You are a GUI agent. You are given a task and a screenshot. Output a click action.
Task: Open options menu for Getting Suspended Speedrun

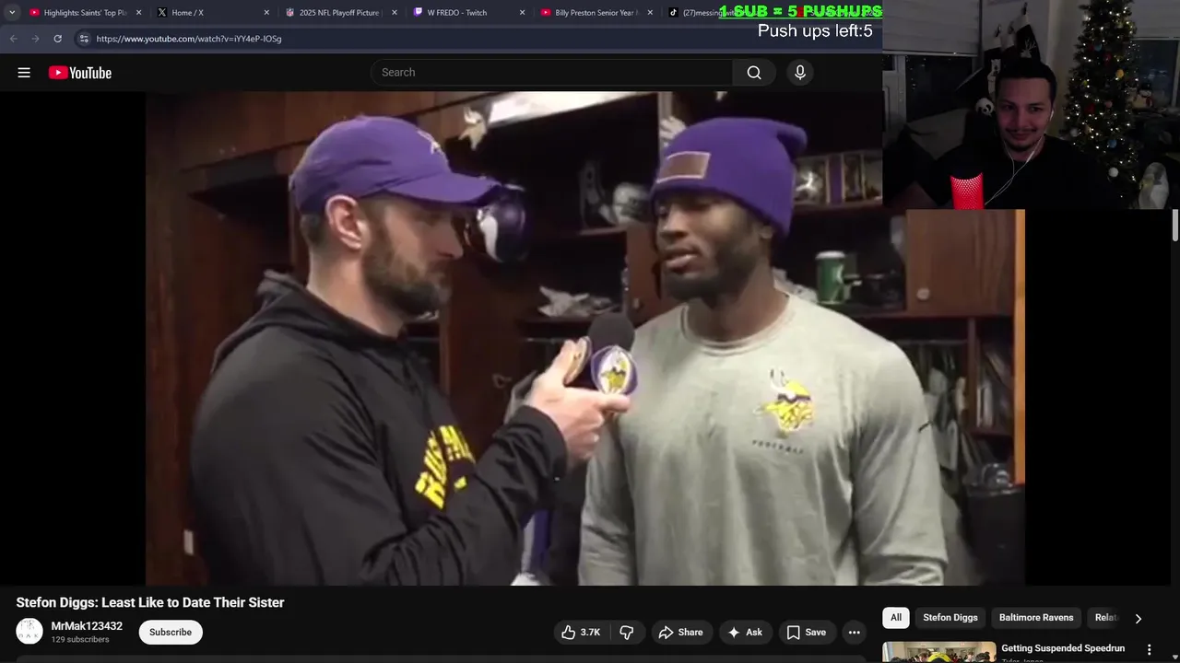click(1150, 649)
